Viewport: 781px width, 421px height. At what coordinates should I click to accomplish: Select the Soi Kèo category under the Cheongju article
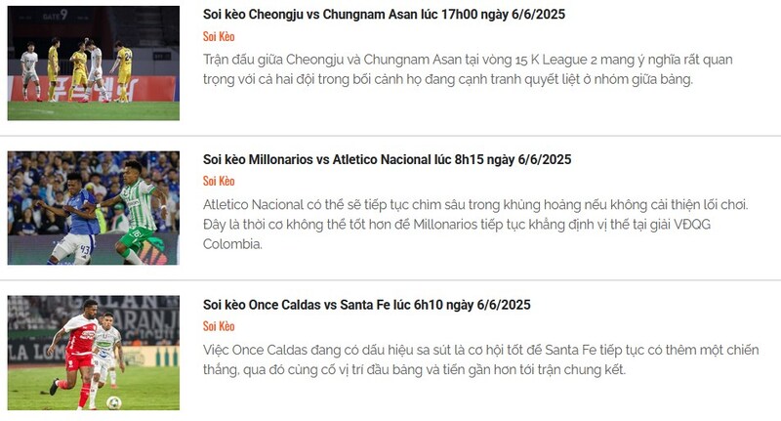pos(219,36)
